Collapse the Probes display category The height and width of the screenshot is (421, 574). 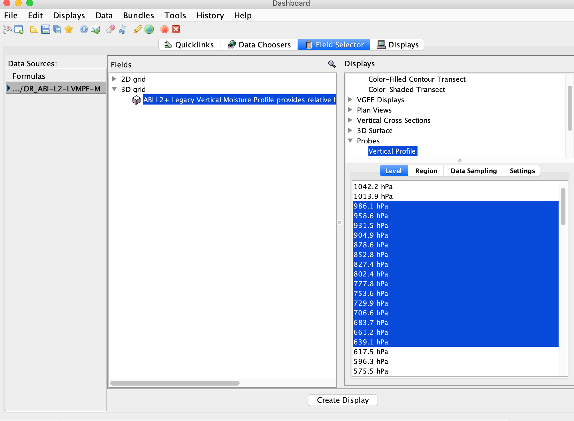coord(350,141)
